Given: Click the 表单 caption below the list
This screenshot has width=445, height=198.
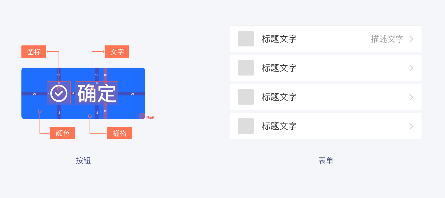Looking at the screenshot, I should (326, 160).
